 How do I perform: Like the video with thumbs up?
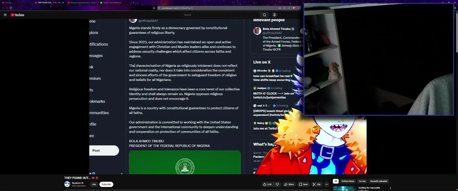(x=267, y=184)
